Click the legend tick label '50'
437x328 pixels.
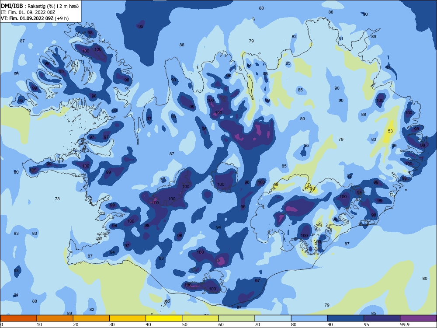tap(184, 325)
